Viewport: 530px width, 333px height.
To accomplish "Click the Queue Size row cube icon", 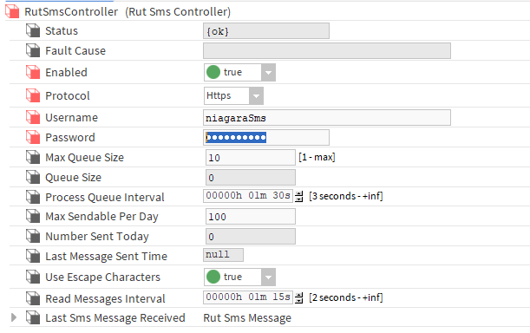I will (x=33, y=177).
